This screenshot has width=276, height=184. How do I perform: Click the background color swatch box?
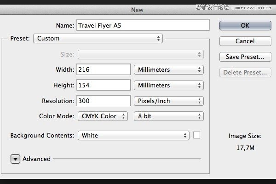197,135
